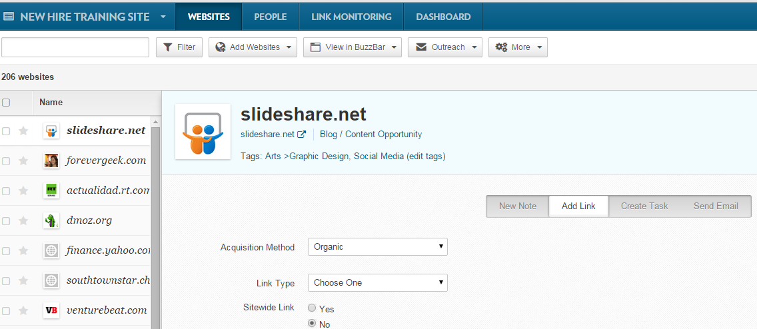The height and width of the screenshot is (329, 757).
Task: Star the dmoz.org website
Action: (x=23, y=220)
